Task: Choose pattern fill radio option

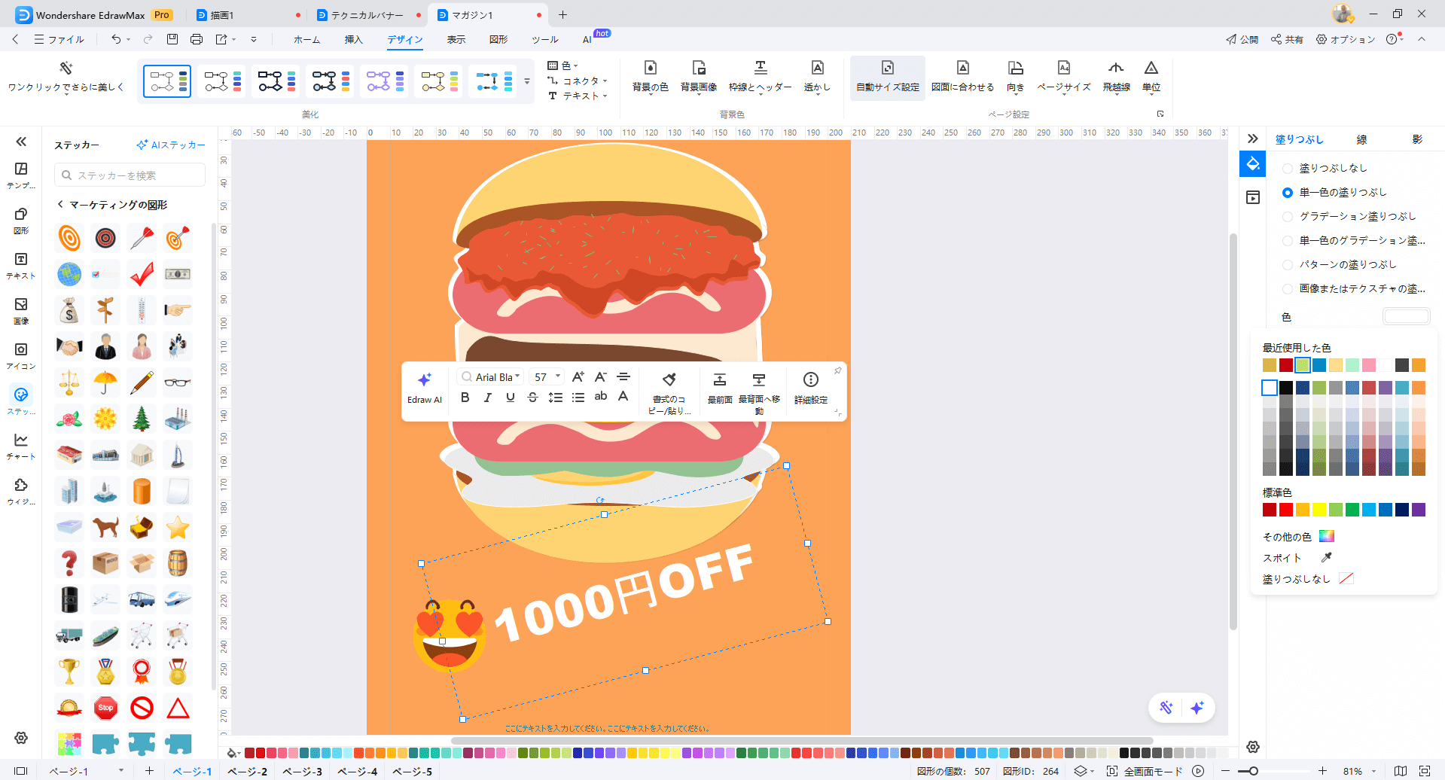Action: pyautogui.click(x=1288, y=265)
